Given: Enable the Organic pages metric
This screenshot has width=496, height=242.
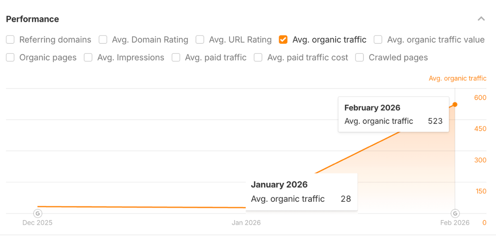Looking at the screenshot, I should tap(10, 57).
